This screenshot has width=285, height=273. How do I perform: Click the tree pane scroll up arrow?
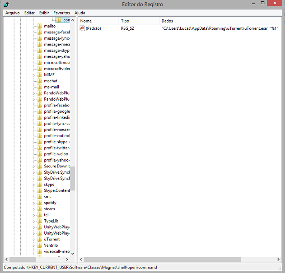[73, 20]
